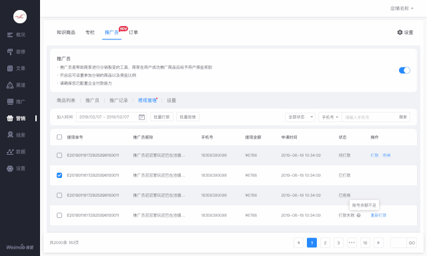
Task: Click the 推广员昵称 column header
Action: 143,137
